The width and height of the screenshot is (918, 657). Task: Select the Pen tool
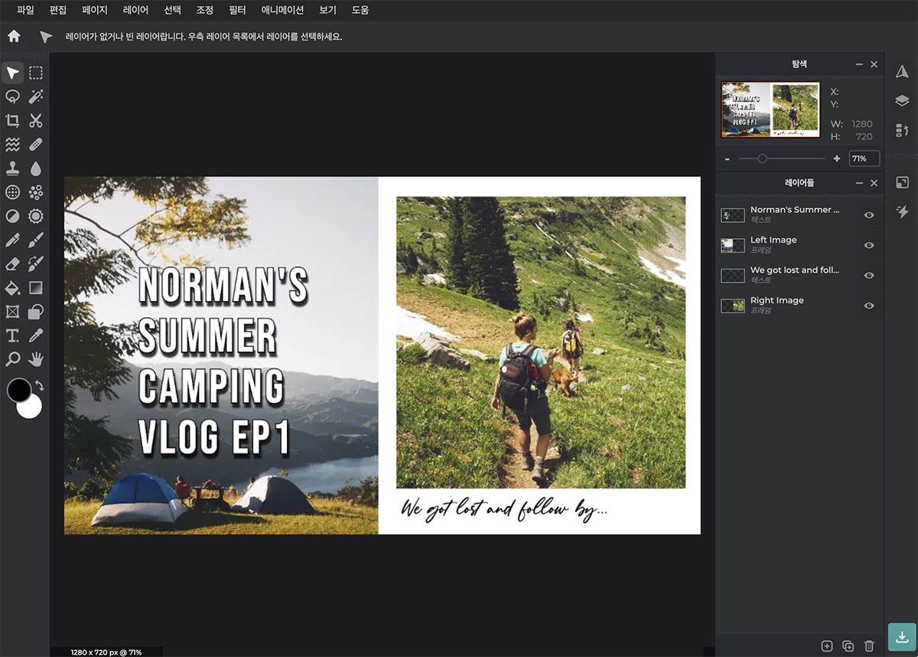(12, 240)
